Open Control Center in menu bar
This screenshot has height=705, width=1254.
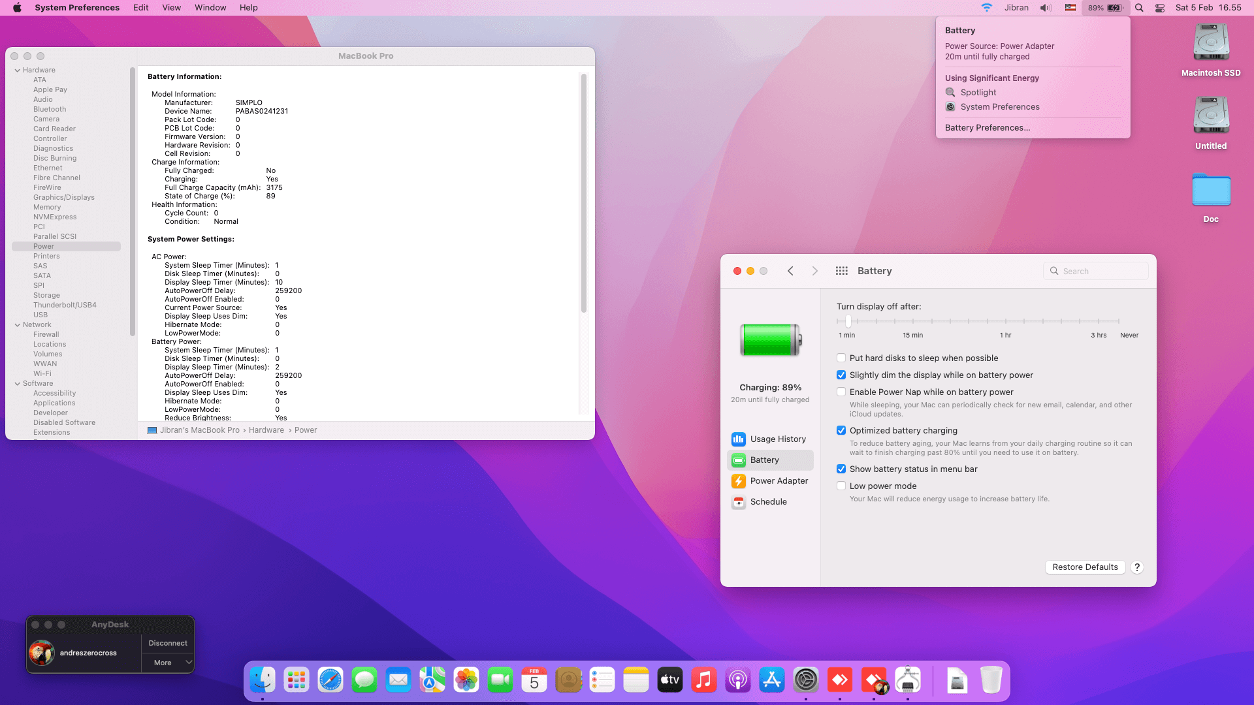coord(1160,8)
